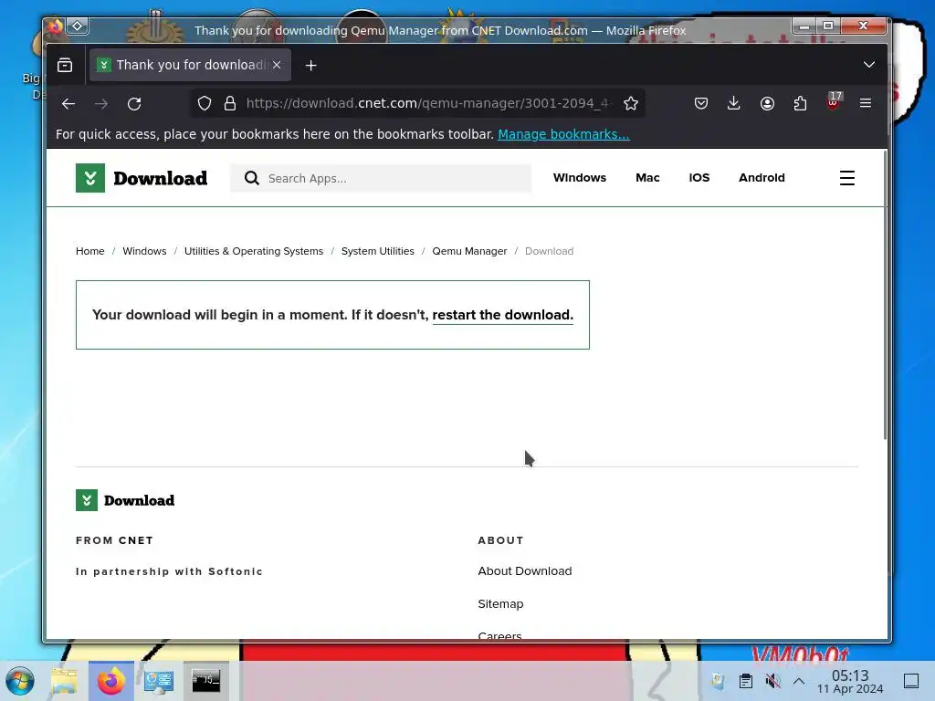Bookmark this page with the star icon
The image size is (935, 701).
click(x=631, y=104)
